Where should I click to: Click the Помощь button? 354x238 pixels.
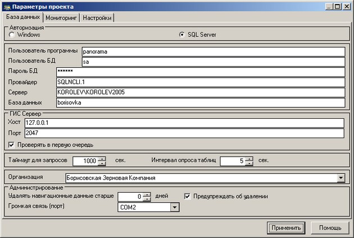[x=330, y=228]
